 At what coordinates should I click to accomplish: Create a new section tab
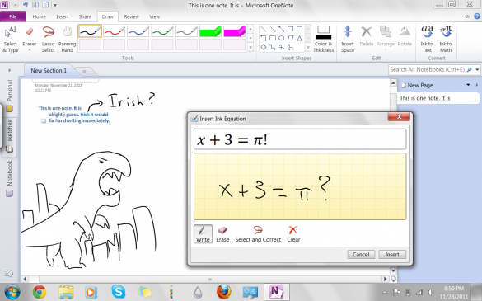[84, 72]
